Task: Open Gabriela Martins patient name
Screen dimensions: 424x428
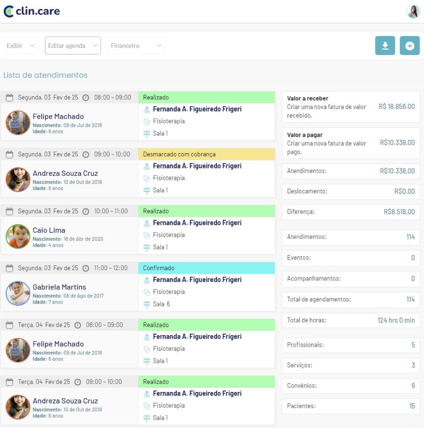Action: 59,287
